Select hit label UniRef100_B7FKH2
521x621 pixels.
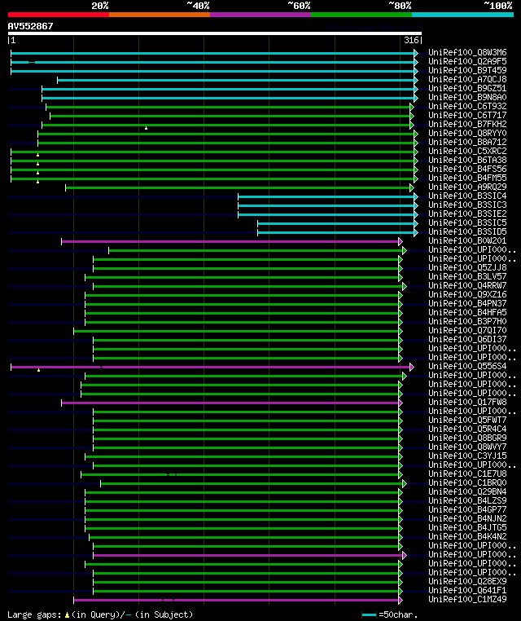[467, 124]
